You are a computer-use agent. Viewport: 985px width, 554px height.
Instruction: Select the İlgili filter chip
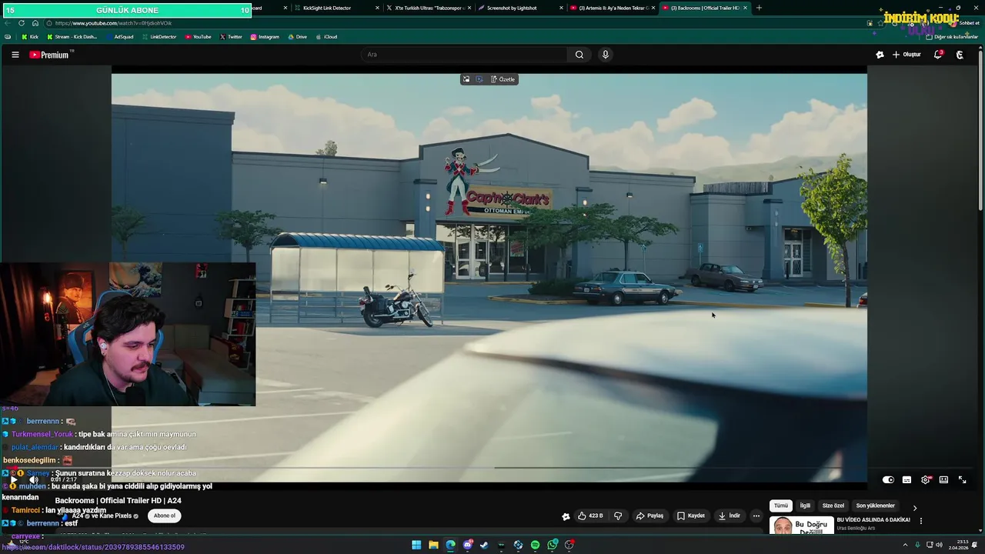click(805, 506)
